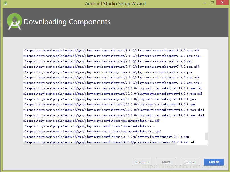Select the safetynet-7.5.0.aar.sha1 log line
Screen dimensions: 230x172
112,83
